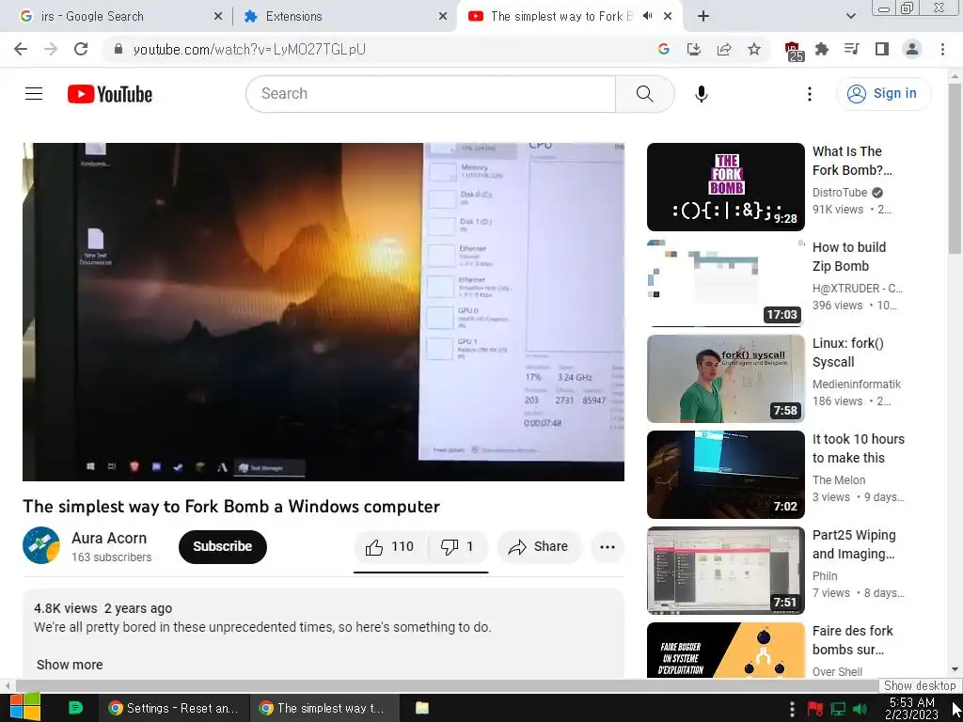This screenshot has height=722, width=963.
Task: Click the taskbar clock 5:53 AM
Action: pyautogui.click(x=912, y=709)
